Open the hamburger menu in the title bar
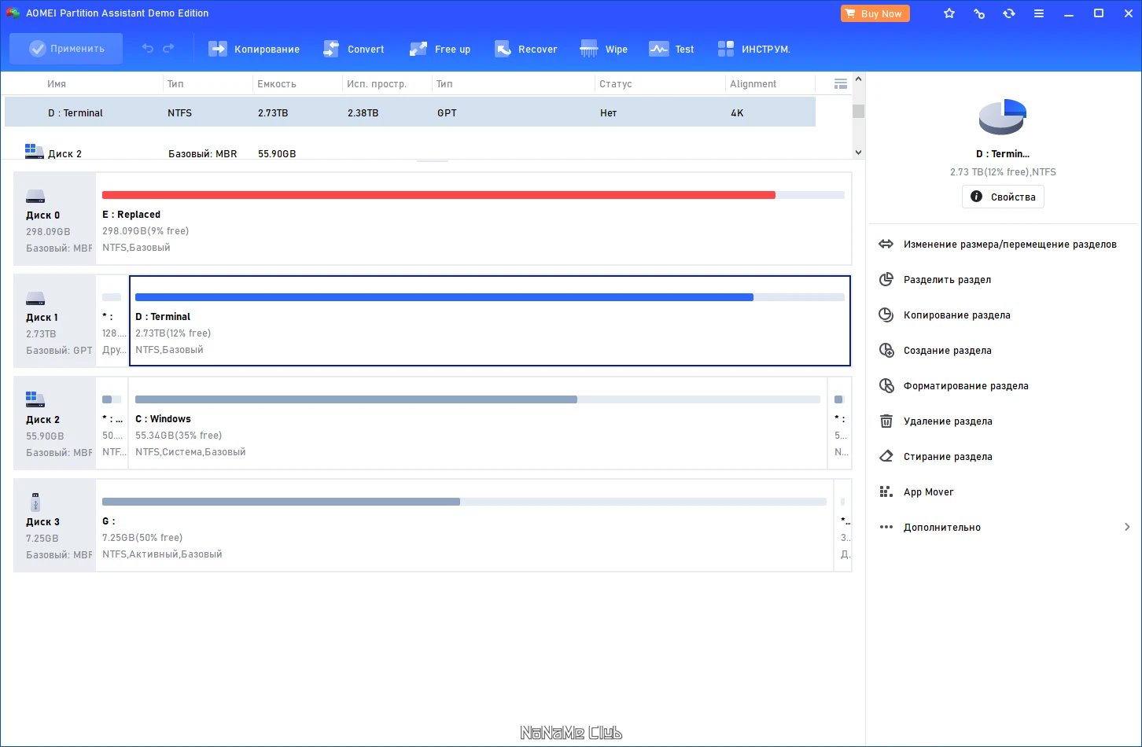Image resolution: width=1142 pixels, height=747 pixels. coord(1039,13)
